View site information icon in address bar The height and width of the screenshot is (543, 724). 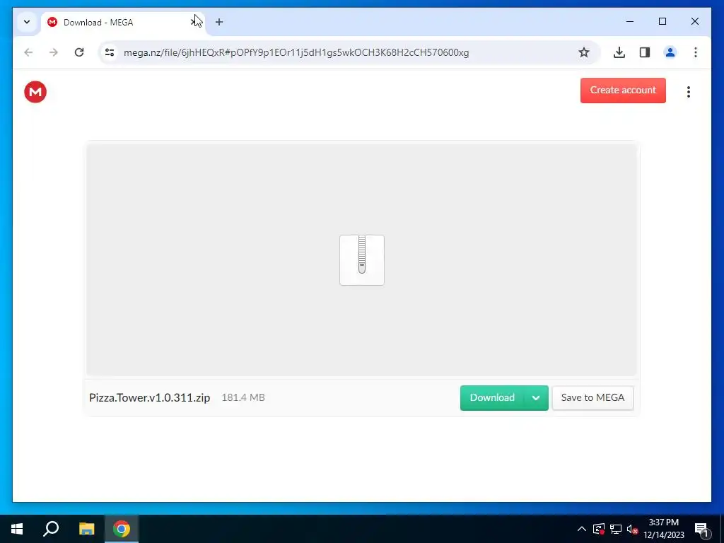(x=110, y=52)
